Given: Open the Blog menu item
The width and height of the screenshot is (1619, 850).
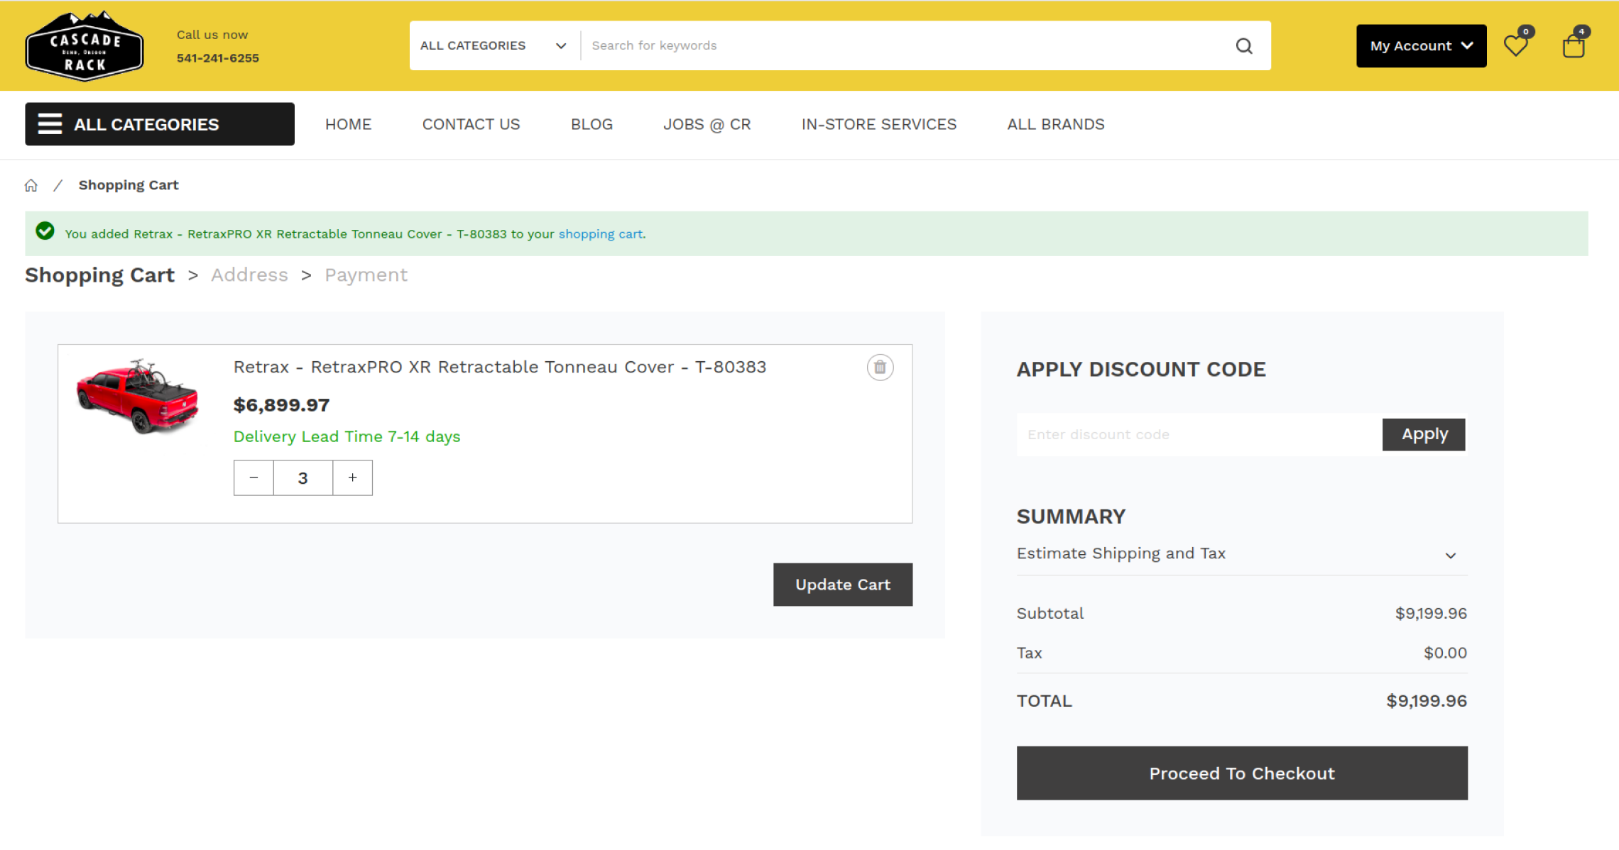Looking at the screenshot, I should (592, 124).
